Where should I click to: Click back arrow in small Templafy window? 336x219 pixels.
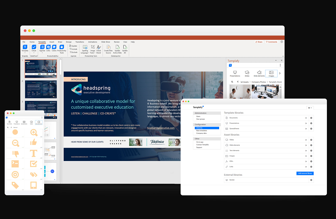pyautogui.click(x=11, y=127)
